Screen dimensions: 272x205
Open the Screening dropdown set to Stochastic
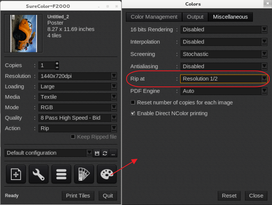(264, 54)
